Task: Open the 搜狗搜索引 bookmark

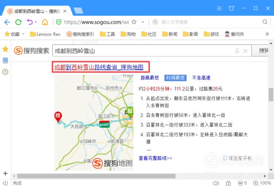Action: pyautogui.click(x=80, y=34)
